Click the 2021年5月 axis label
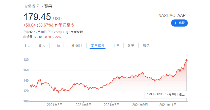Screen dimensions: 210x110 pyautogui.click(x=84, y=105)
